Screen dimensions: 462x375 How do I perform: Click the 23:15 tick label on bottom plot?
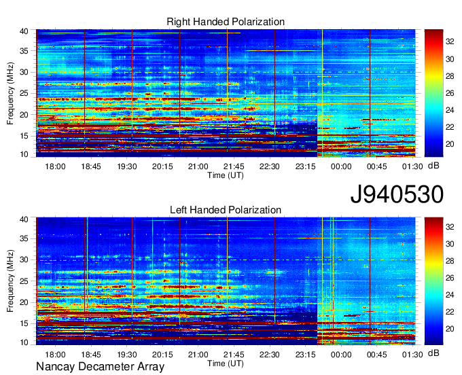pyautogui.click(x=305, y=355)
